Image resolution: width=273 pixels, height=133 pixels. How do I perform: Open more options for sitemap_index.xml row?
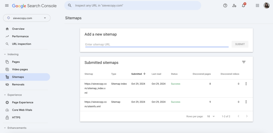pyautogui.click(x=246, y=84)
